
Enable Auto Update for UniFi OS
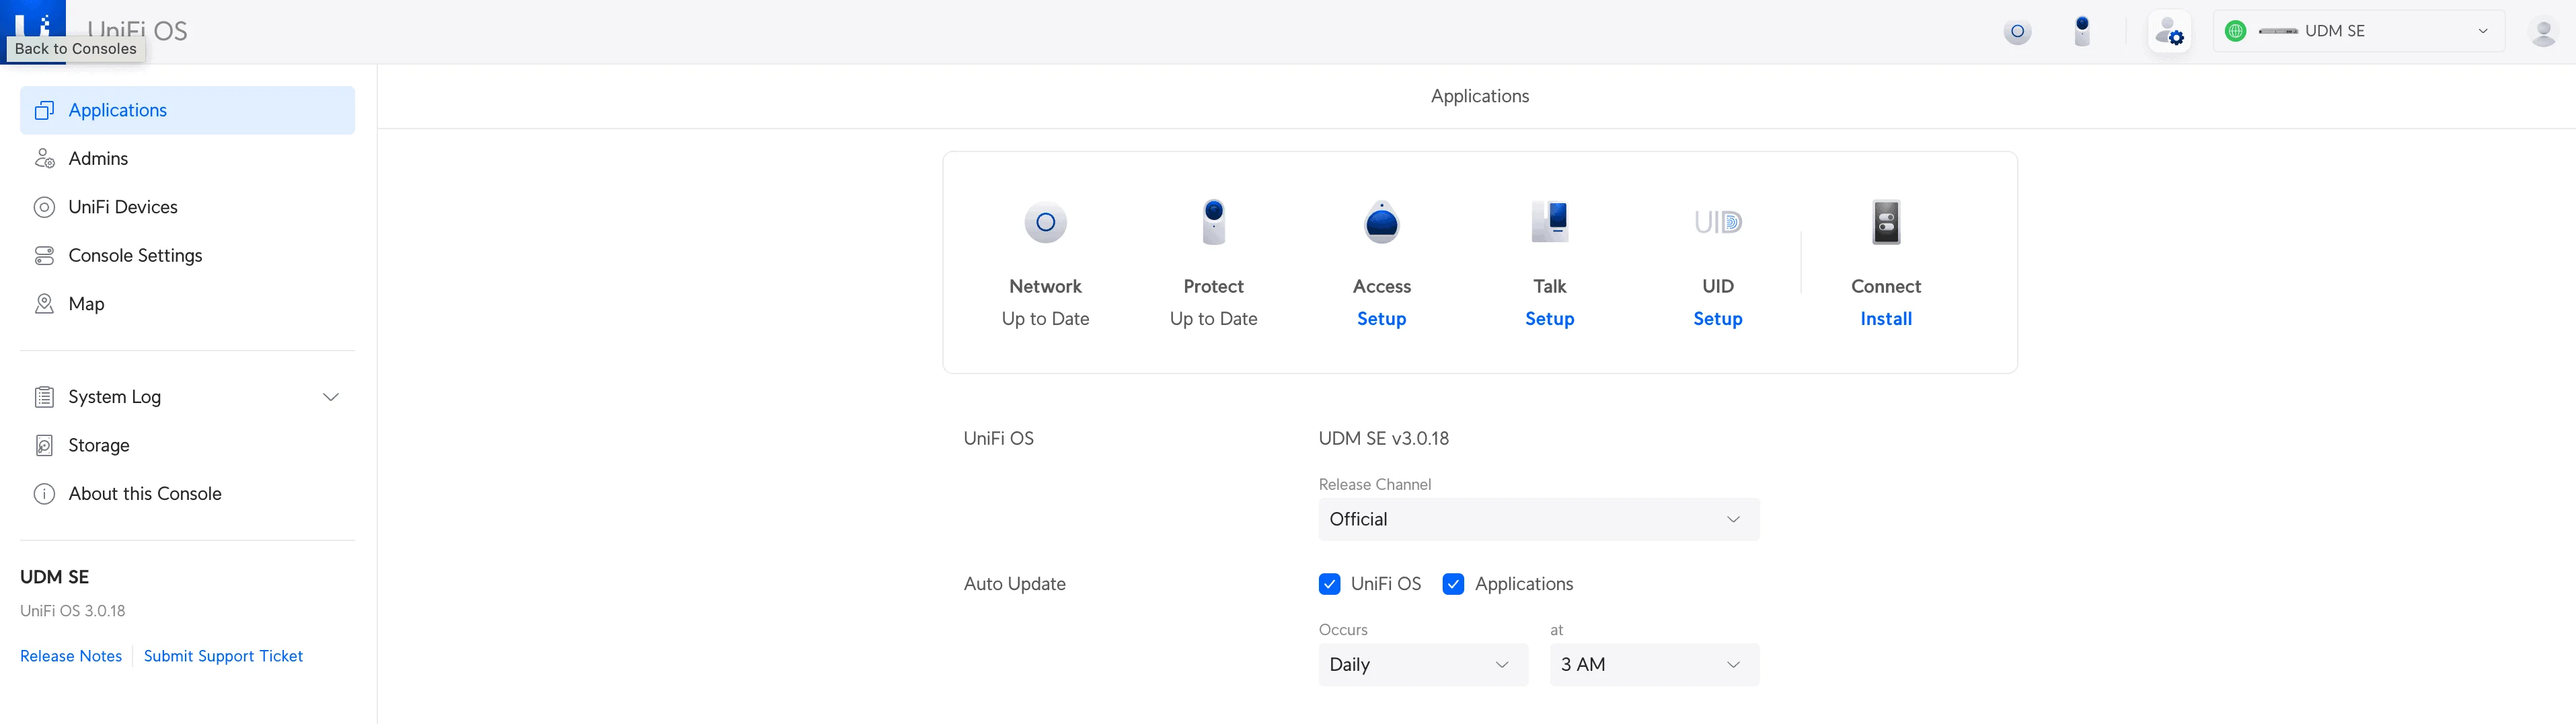click(1330, 583)
